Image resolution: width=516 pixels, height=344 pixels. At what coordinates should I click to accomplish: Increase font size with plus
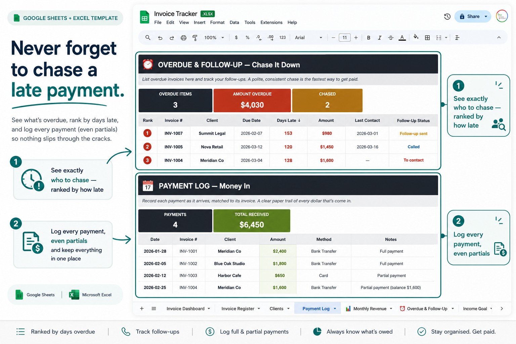click(x=356, y=38)
